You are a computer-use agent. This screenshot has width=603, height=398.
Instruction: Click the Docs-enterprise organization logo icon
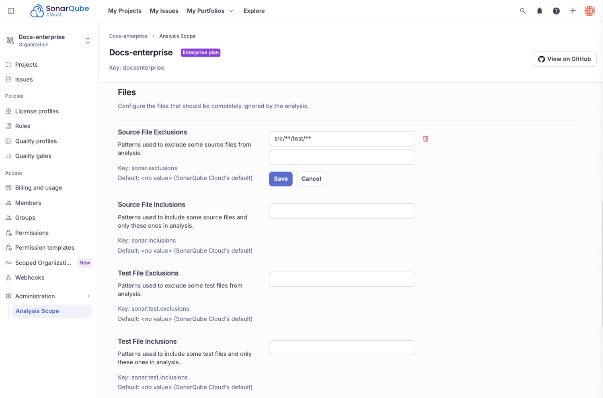(10, 40)
